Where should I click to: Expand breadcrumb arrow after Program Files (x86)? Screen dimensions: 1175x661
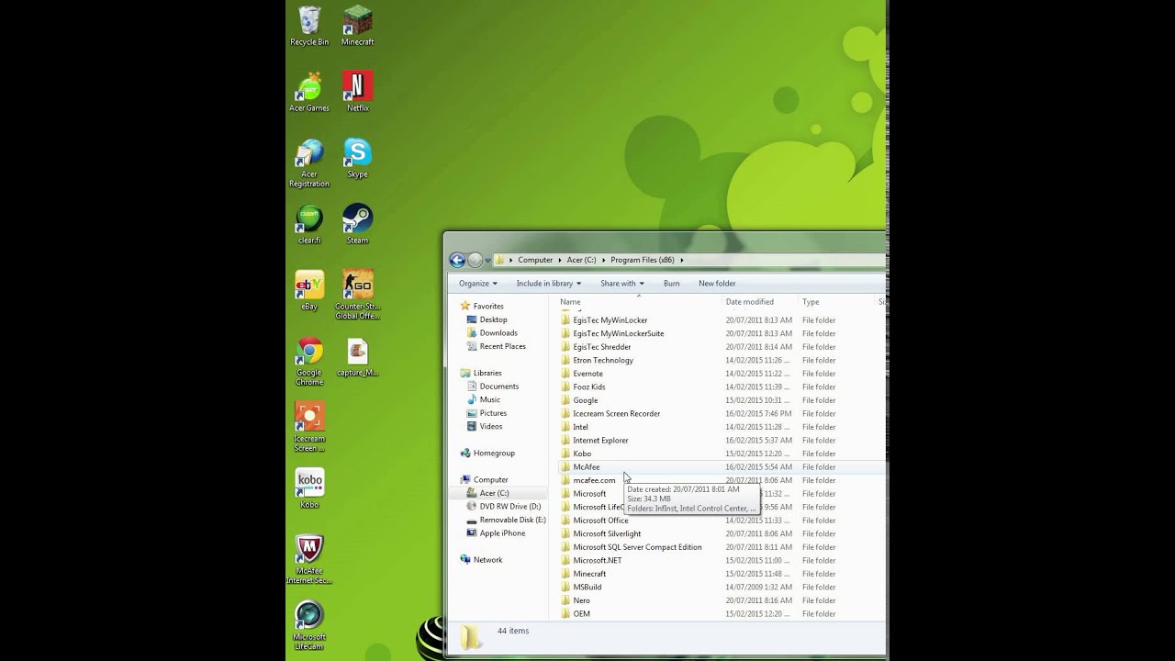[682, 260]
